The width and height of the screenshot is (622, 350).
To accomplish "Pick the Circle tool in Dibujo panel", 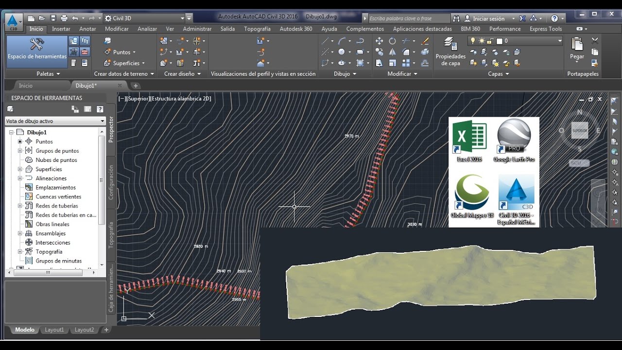I will pos(342,52).
